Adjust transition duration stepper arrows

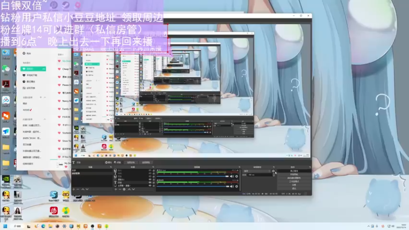tap(274, 175)
